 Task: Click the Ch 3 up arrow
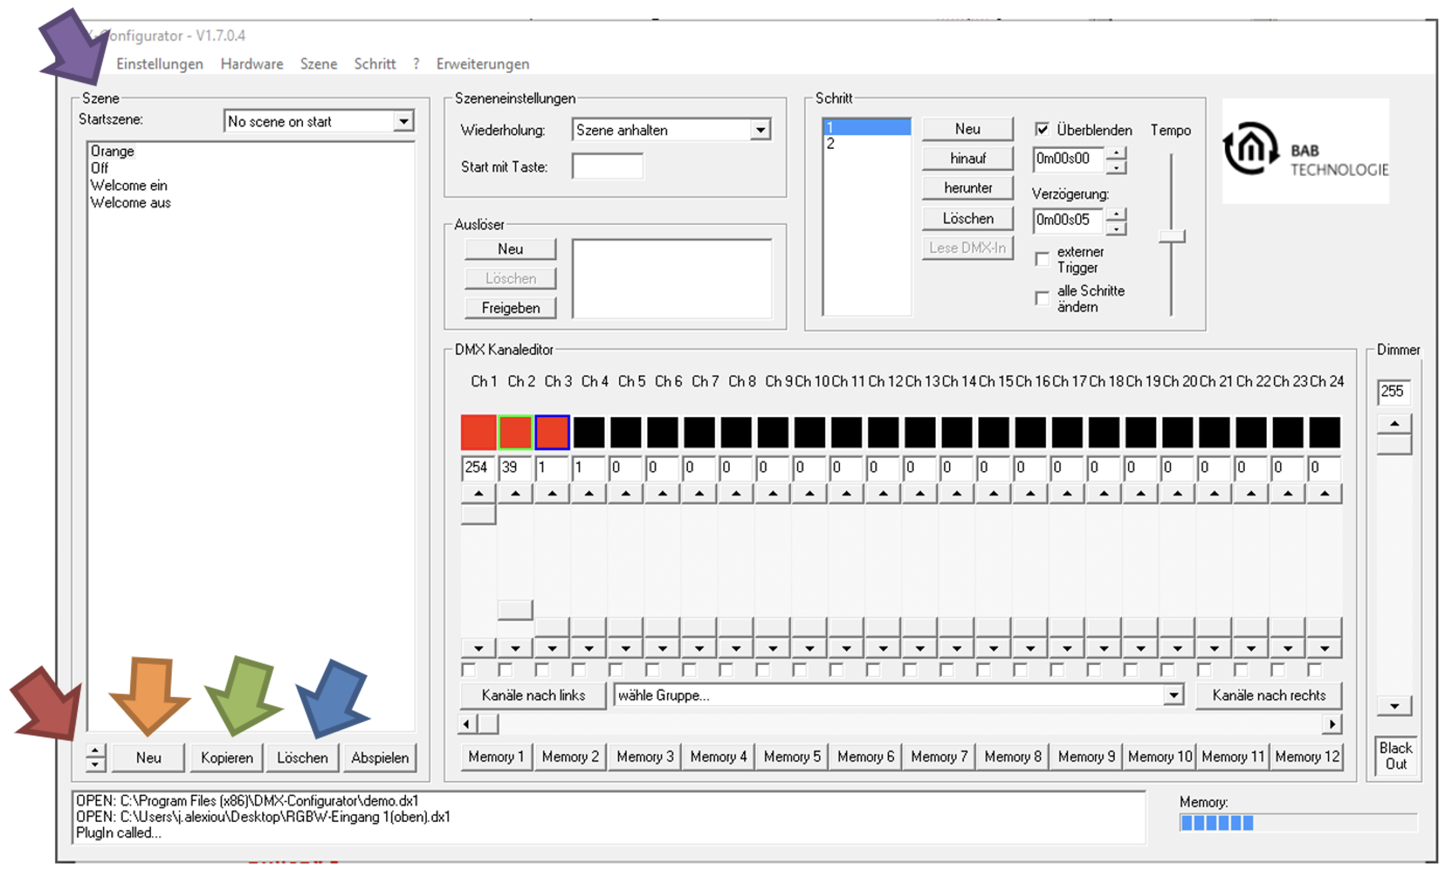tap(552, 493)
